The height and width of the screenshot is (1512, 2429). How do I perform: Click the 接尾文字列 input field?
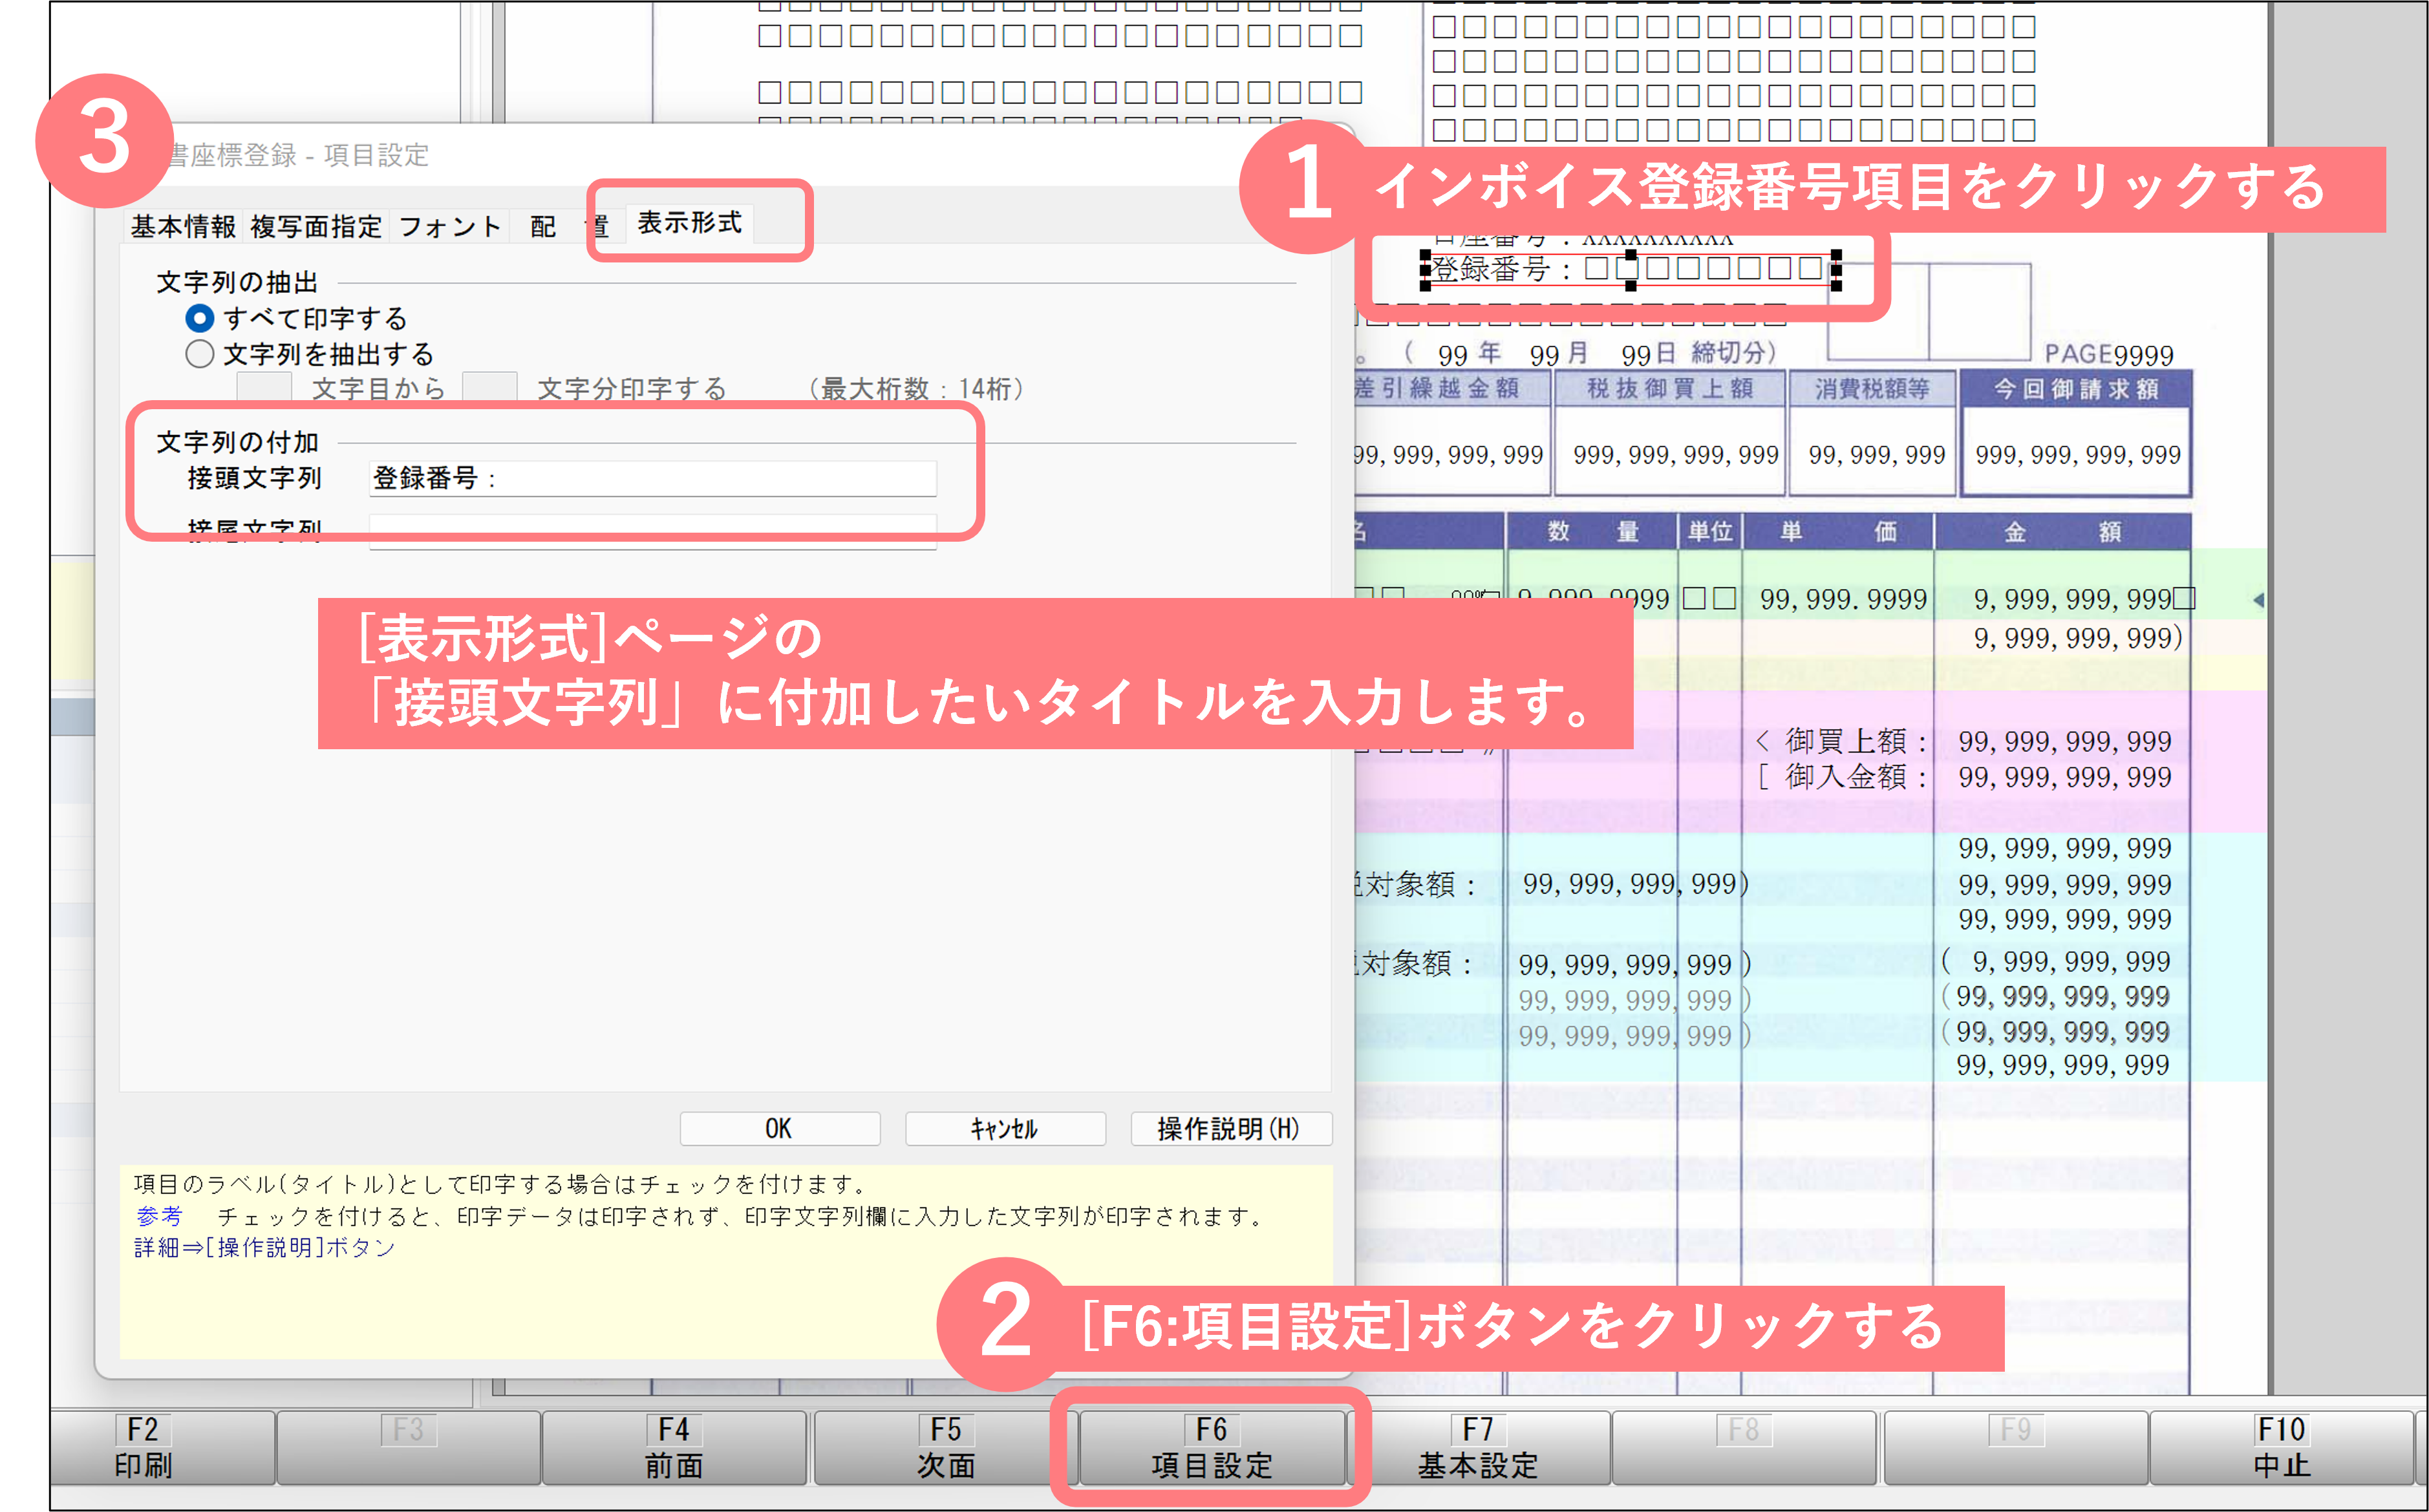coord(652,531)
